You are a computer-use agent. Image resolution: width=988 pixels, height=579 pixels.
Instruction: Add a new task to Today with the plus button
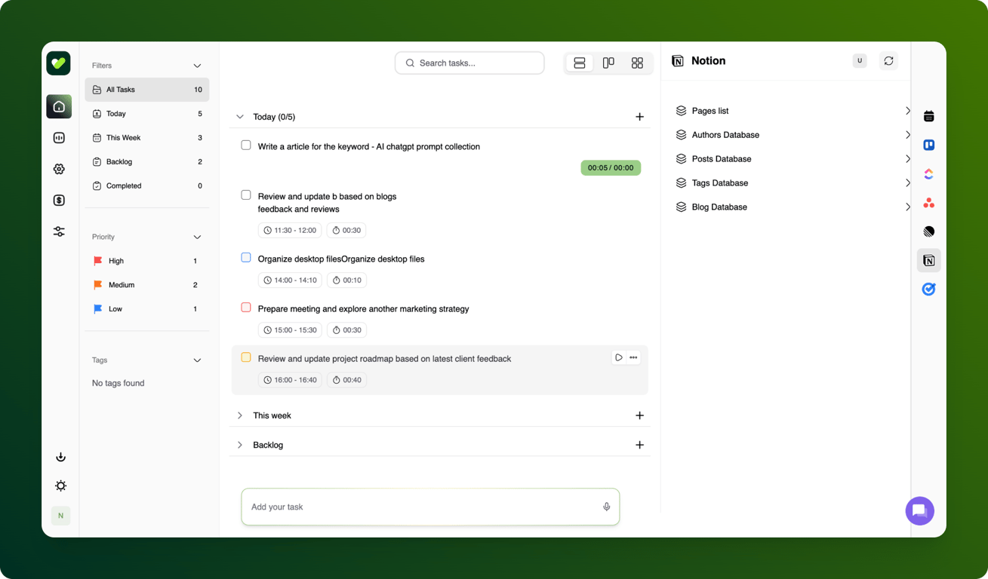(x=639, y=117)
